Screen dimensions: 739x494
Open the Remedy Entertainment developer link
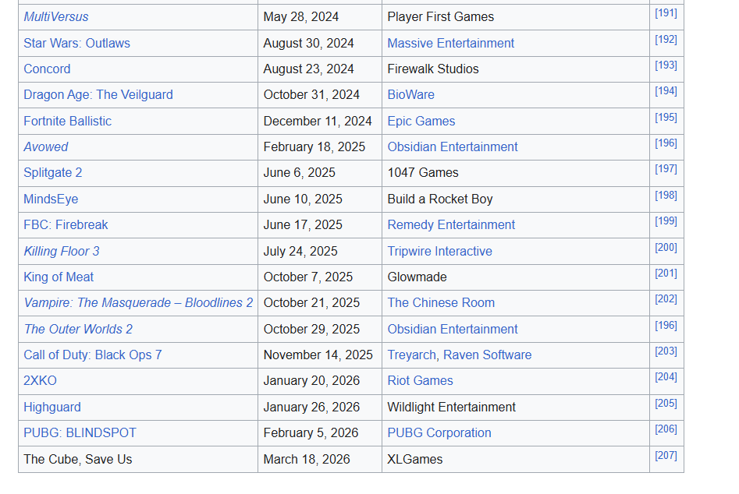[x=451, y=225]
